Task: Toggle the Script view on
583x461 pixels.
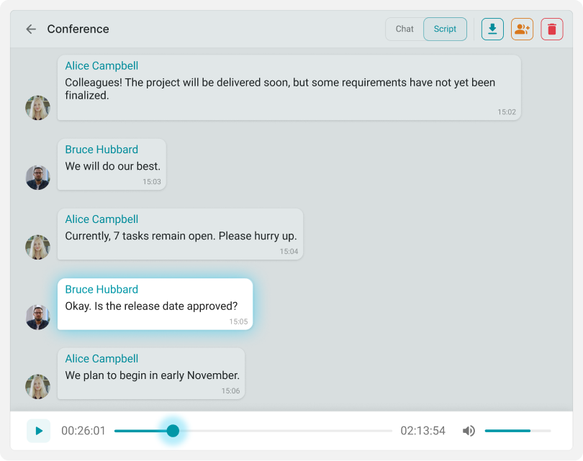Action: coord(445,29)
